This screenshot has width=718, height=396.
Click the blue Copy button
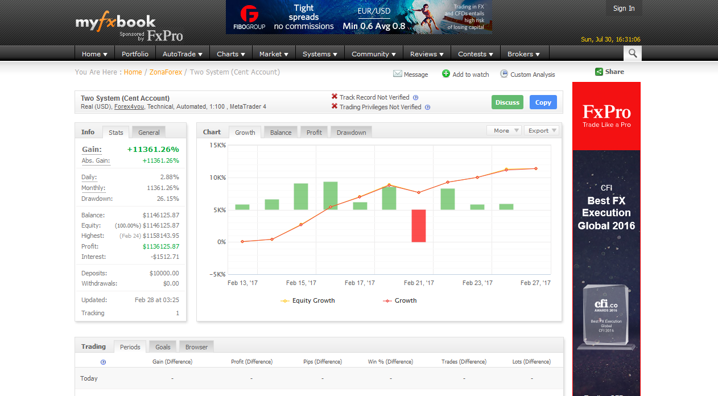click(x=543, y=102)
